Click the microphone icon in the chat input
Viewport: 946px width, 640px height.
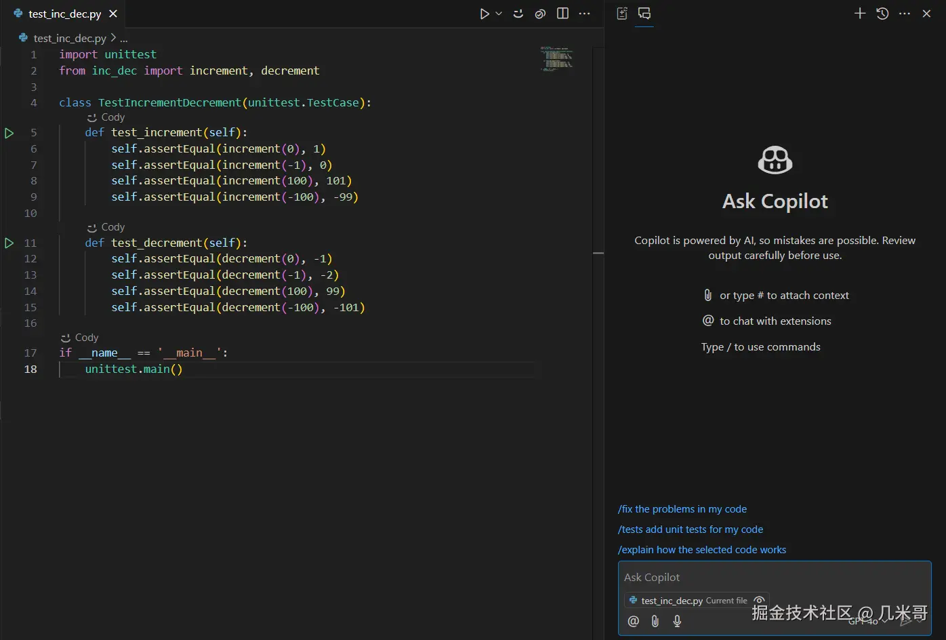click(x=676, y=621)
